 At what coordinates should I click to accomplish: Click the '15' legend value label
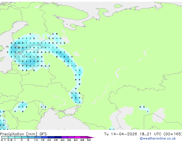(42, 140)
